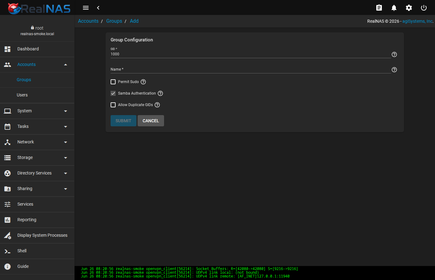This screenshot has height=280, width=435.
Task: Show help for the GID field
Action: pos(394,54)
